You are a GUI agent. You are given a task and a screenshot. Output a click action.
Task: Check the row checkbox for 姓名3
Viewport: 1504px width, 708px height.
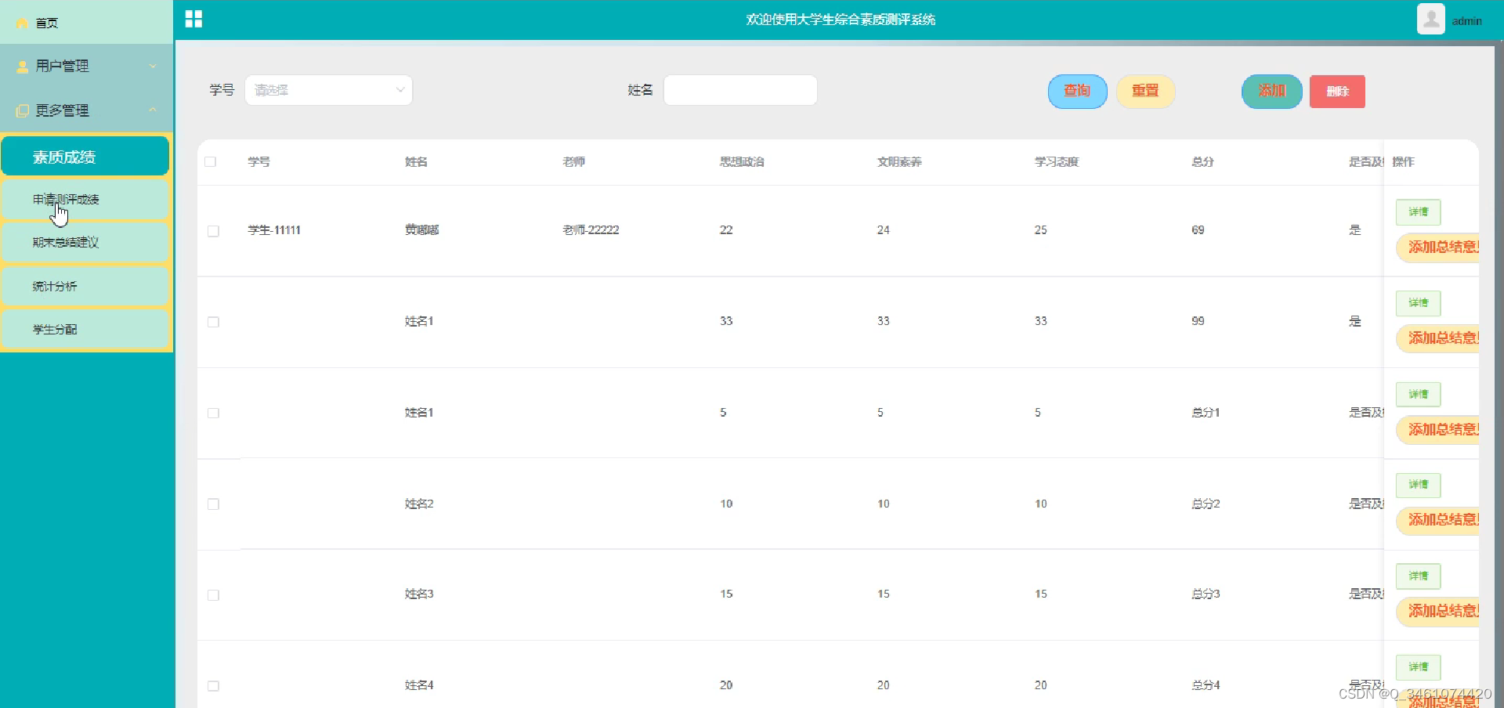[x=213, y=595]
